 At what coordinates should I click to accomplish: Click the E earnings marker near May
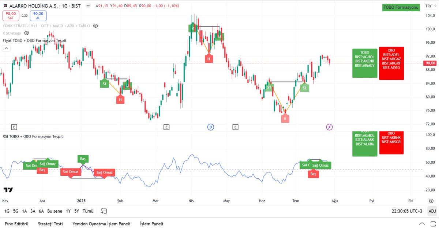pyautogui.click(x=235, y=127)
